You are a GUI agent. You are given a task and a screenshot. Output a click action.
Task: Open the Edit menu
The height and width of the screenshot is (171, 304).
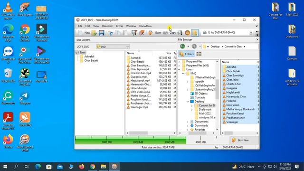coord(87,26)
